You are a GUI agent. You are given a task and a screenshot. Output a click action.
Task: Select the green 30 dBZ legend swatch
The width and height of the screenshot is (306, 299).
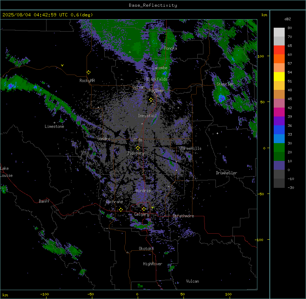pyautogui.click(x=279, y=148)
